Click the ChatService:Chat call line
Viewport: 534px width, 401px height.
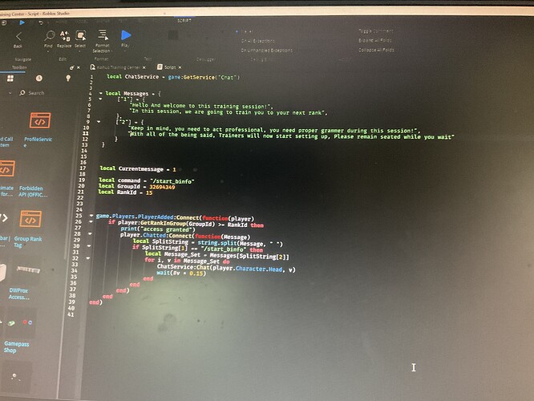226,268
